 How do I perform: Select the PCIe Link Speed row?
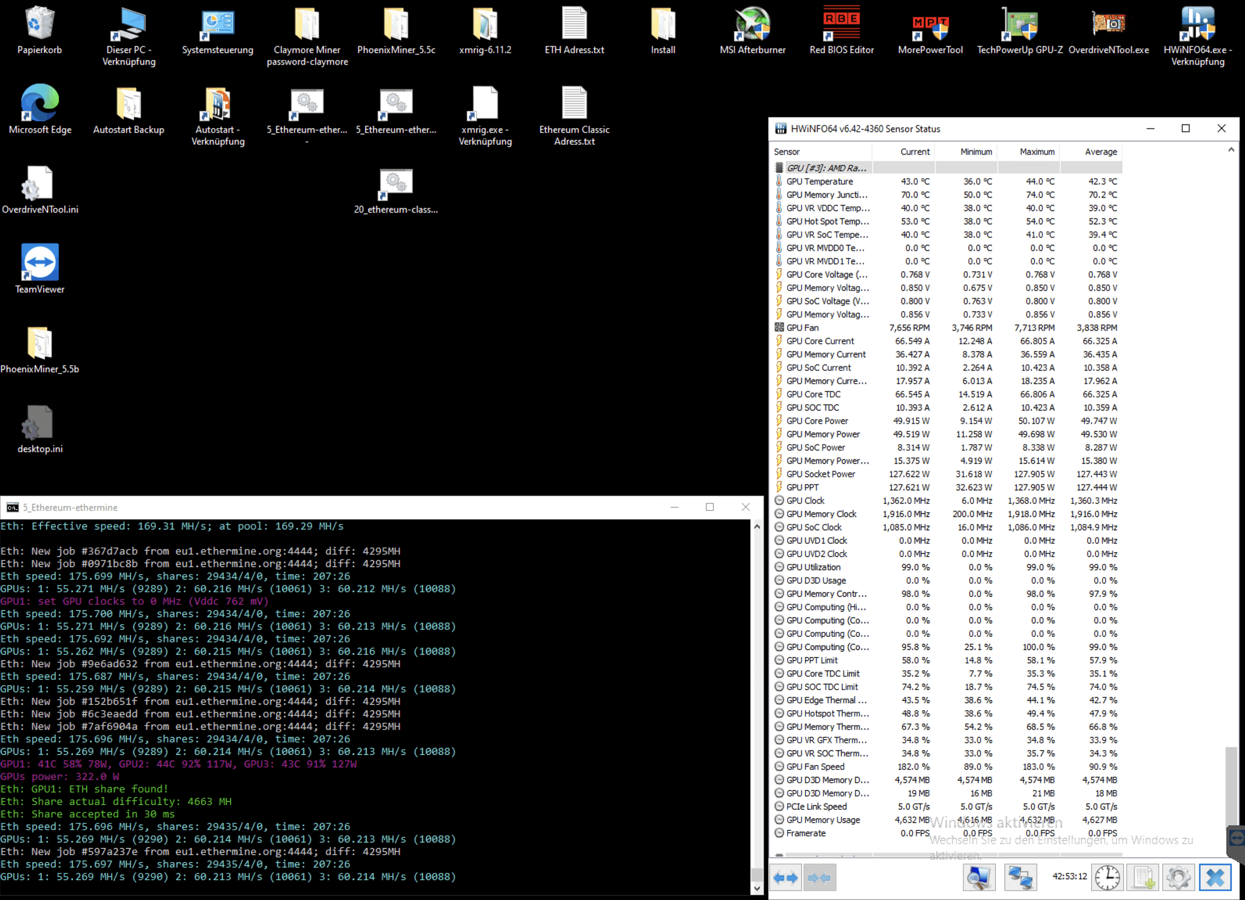947,806
